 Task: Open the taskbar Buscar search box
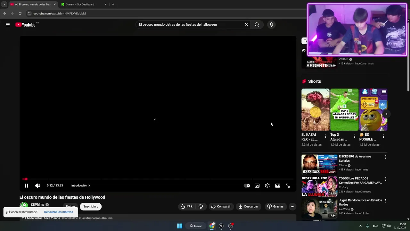pos(196,226)
